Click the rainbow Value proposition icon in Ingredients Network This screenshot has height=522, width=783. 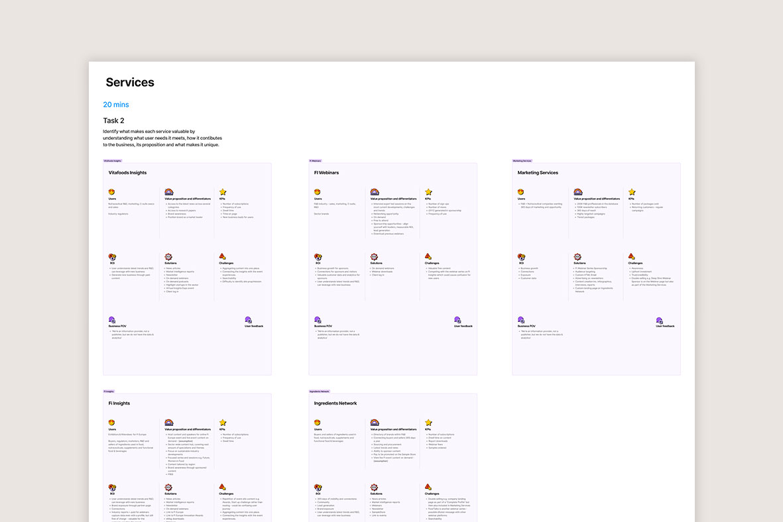pyautogui.click(x=375, y=423)
